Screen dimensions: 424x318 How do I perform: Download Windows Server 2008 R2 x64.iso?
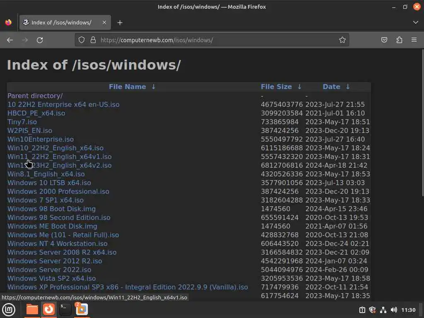(x=62, y=252)
